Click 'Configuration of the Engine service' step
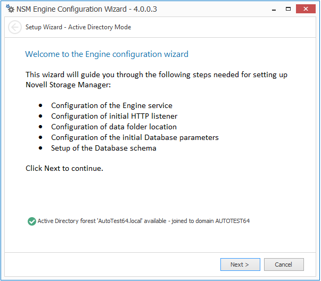Image resolution: width=321 pixels, height=281 pixels. [x=112, y=105]
